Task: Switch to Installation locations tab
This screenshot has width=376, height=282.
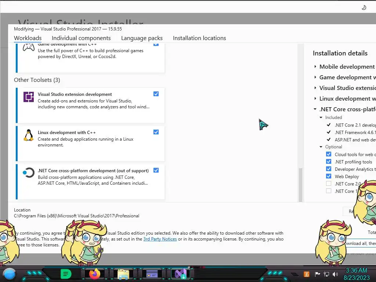Action: coord(199,38)
